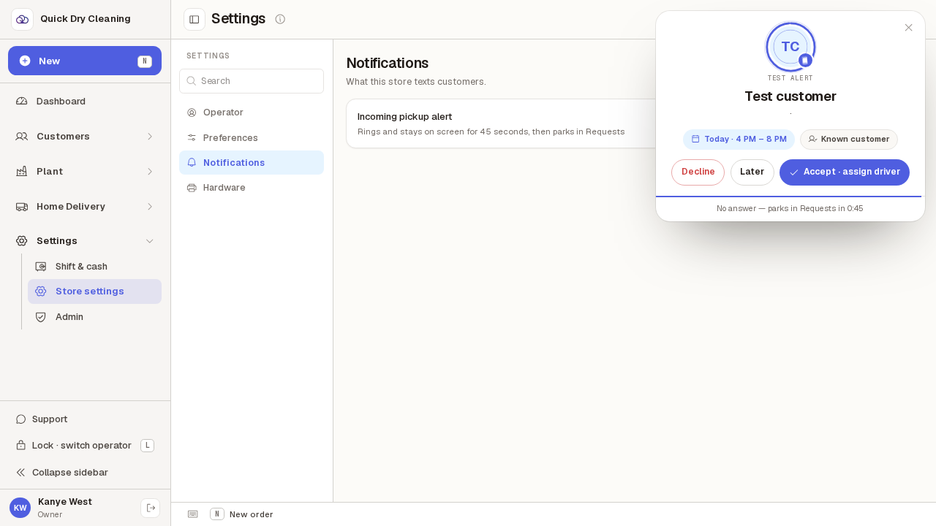Expand the Home Delivery menu chevron
The image size is (936, 526).
point(150,207)
